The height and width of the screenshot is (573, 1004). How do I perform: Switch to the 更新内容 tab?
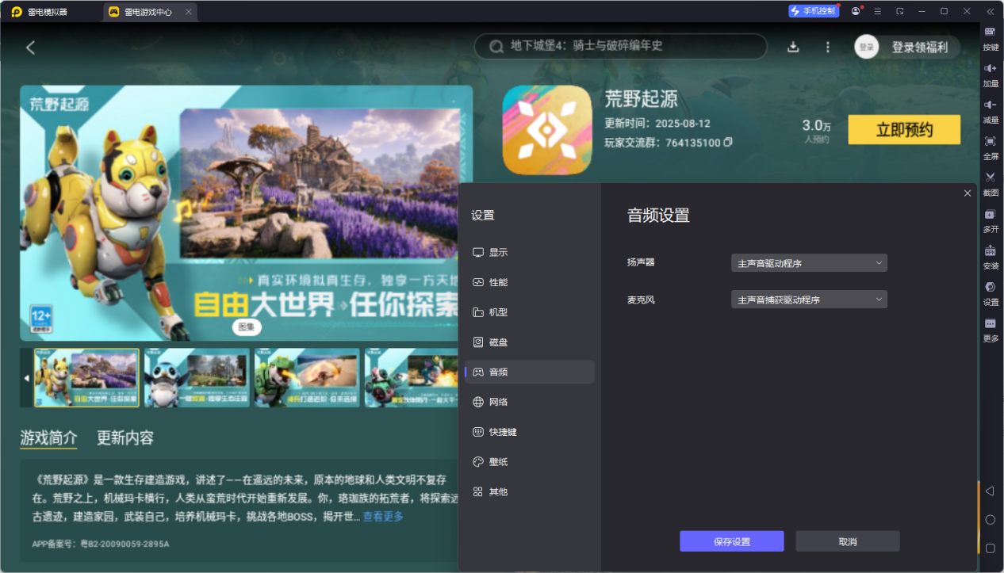click(x=125, y=437)
